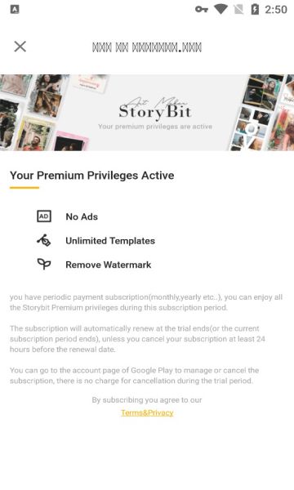
Task: Tap the 2:50 clock in status bar
Action: pos(276,10)
